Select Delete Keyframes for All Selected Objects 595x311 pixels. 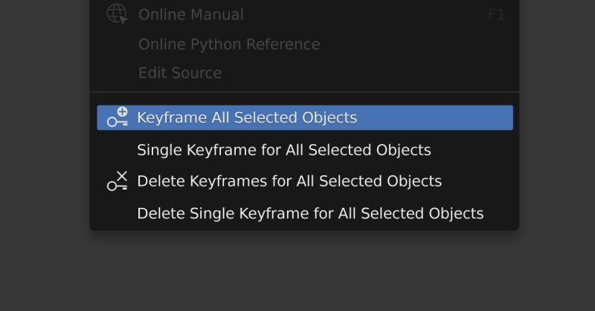point(289,181)
